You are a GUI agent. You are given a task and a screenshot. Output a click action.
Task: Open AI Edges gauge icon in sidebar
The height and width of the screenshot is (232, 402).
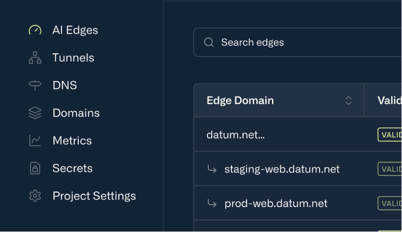pos(35,30)
